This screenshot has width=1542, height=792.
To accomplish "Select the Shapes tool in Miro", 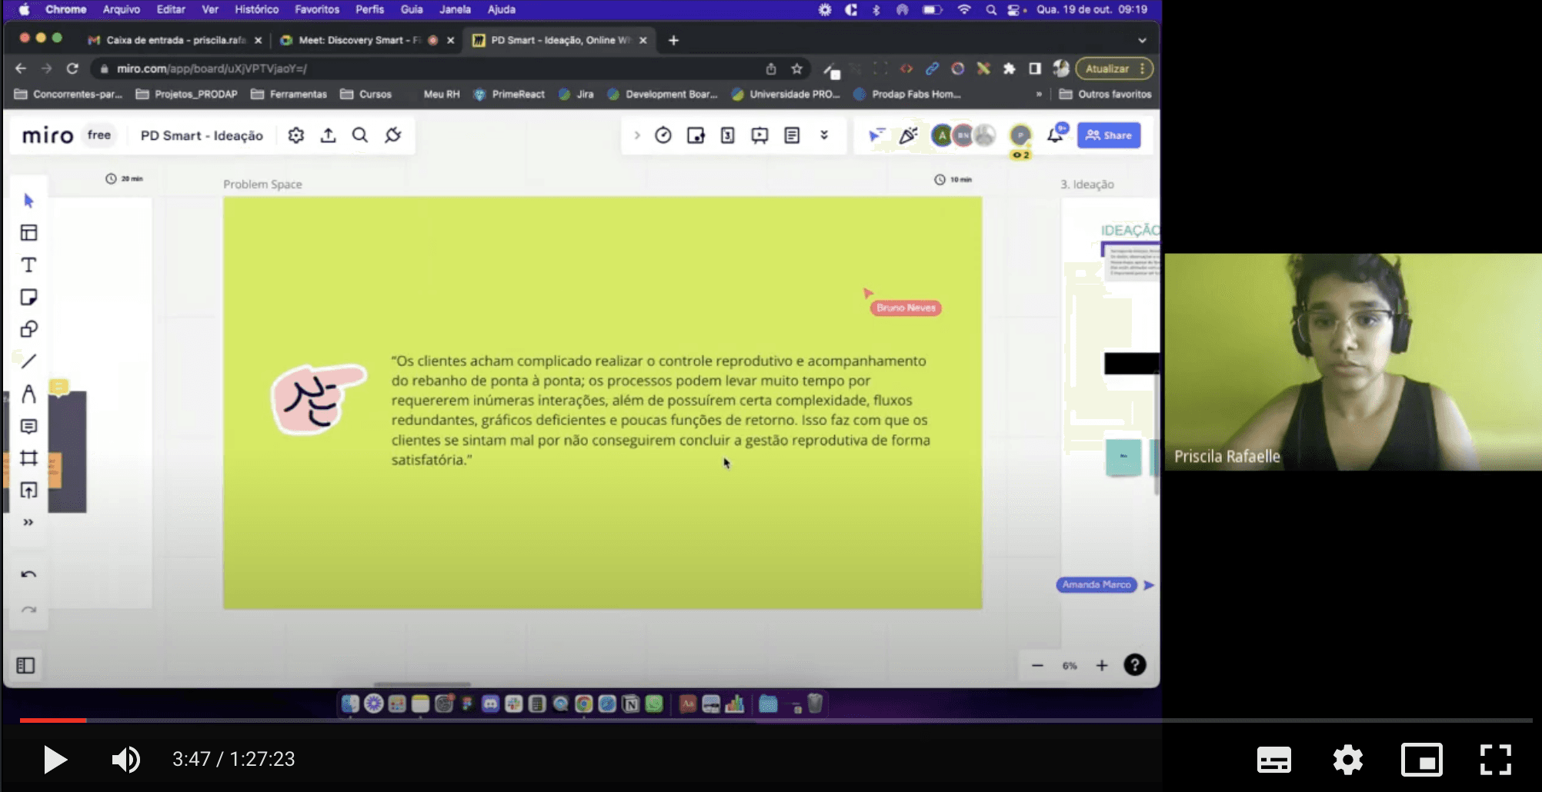I will 28,330.
